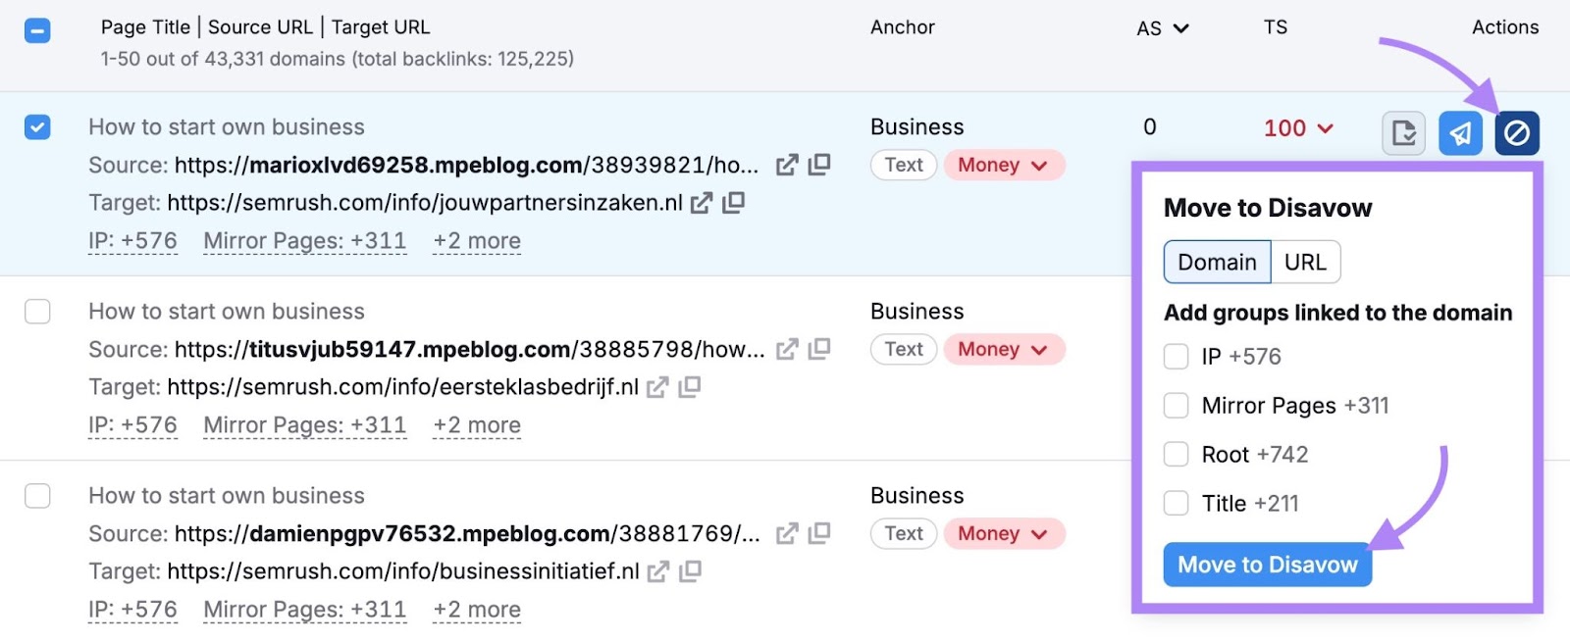Open the +2 more link on first row
The image size is (1570, 641).
pyautogui.click(x=476, y=240)
